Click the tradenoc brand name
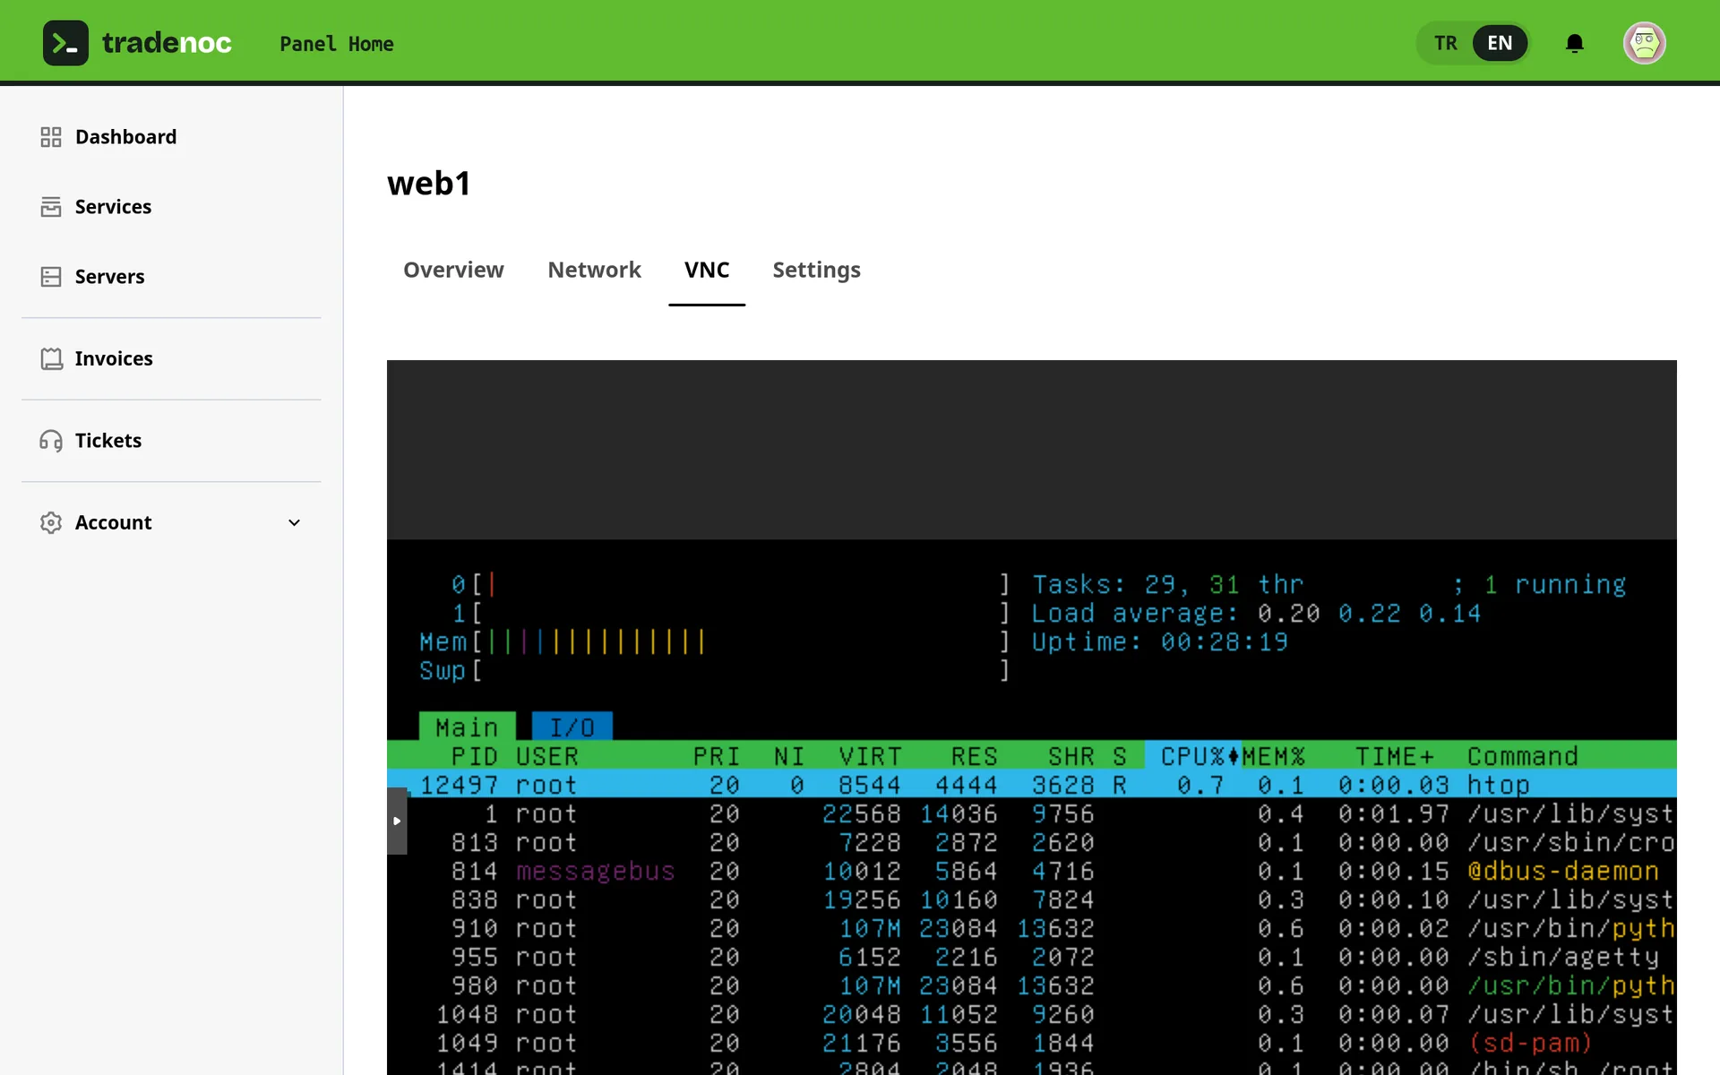Image resolution: width=1720 pixels, height=1075 pixels. (167, 43)
